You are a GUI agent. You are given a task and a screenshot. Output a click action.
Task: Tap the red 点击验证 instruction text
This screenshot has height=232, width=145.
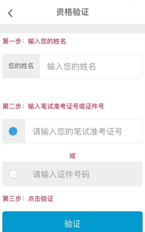coord(41,199)
